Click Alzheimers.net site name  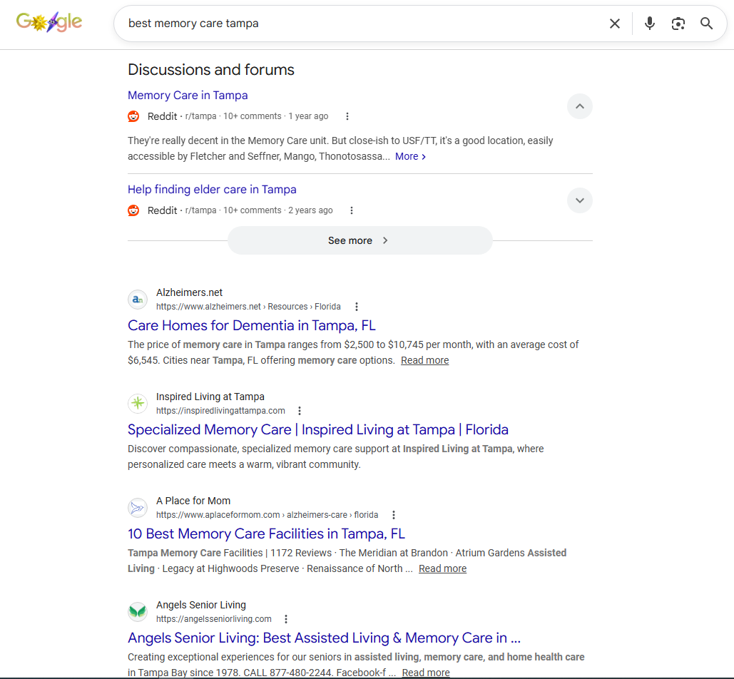point(189,292)
